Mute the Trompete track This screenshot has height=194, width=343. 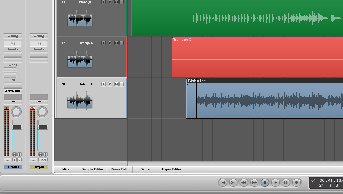click(x=117, y=43)
